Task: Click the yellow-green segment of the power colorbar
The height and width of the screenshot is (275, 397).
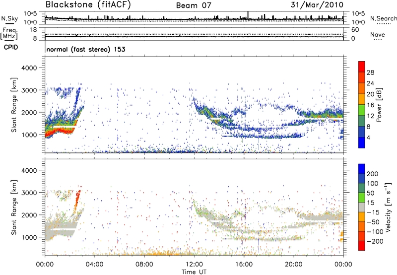Action: [x=362, y=110]
